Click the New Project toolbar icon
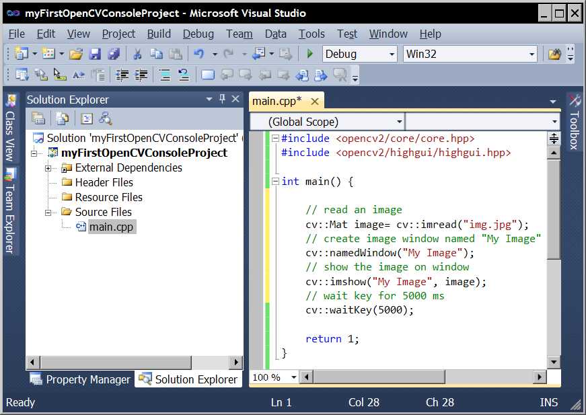 tap(22, 54)
